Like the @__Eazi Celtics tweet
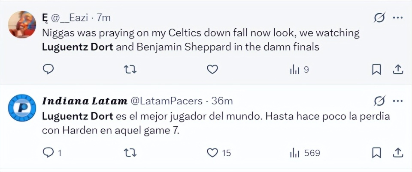This screenshot has width=412, height=172. (212, 69)
